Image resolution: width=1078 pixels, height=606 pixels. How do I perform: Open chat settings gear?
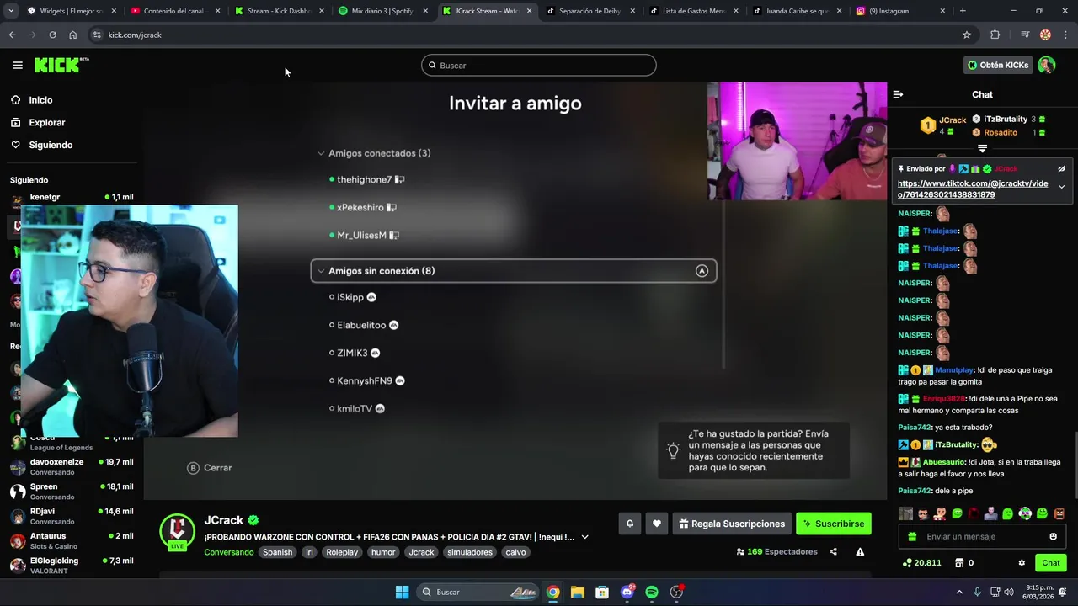coord(1022,563)
